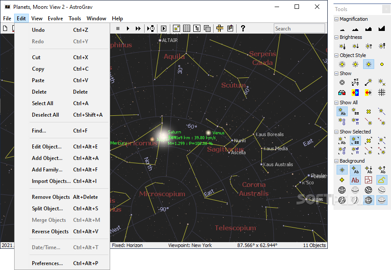Collapse the Background section

337,161
